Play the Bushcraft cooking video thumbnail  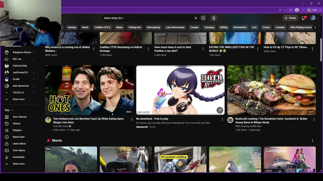pyautogui.click(x=272, y=90)
